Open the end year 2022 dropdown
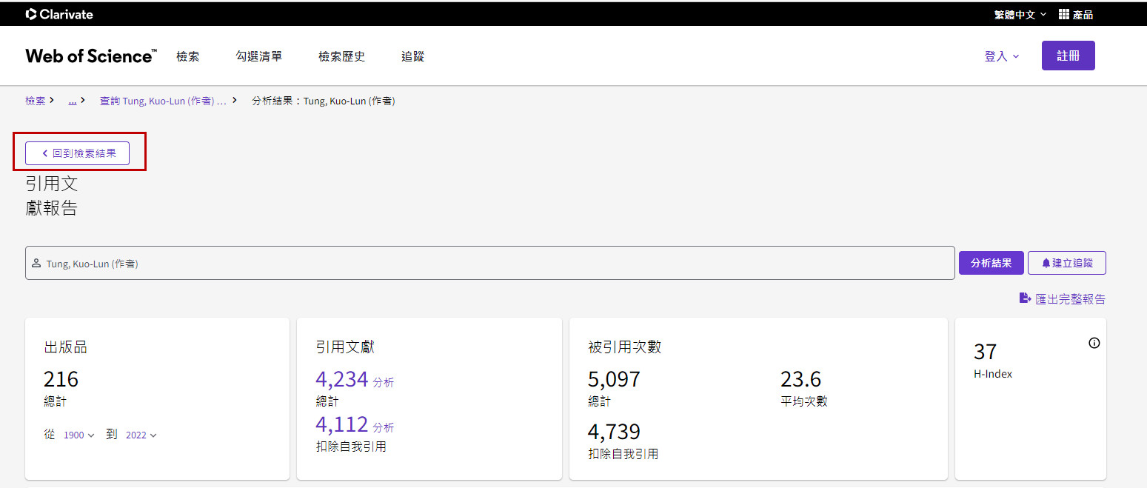 (x=141, y=435)
